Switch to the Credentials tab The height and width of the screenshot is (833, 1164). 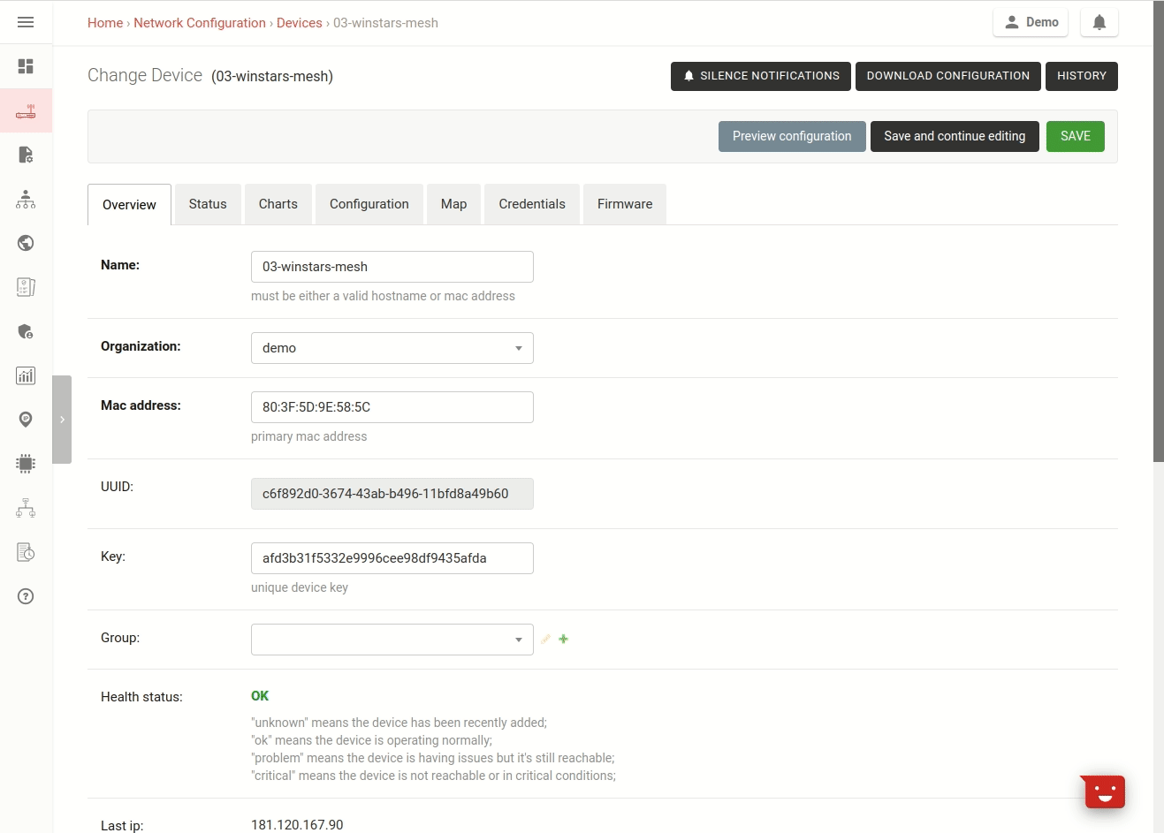point(531,203)
